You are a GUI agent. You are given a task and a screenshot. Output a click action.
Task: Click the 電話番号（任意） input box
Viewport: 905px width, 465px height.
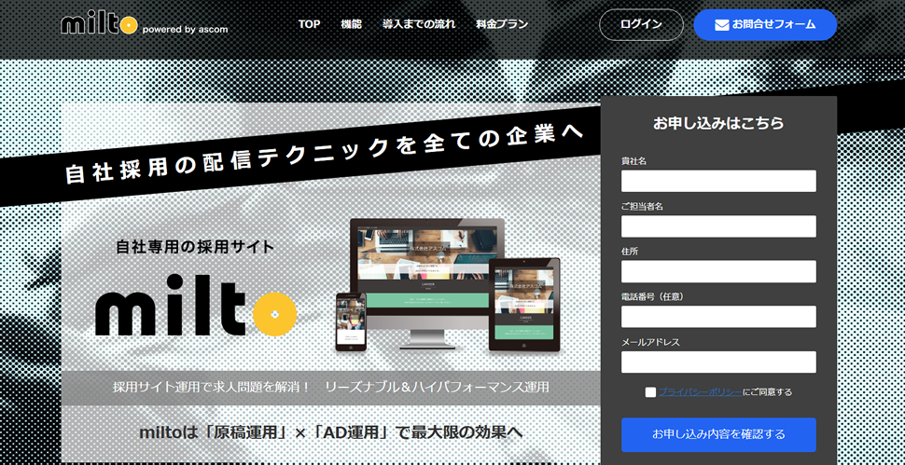(718, 317)
